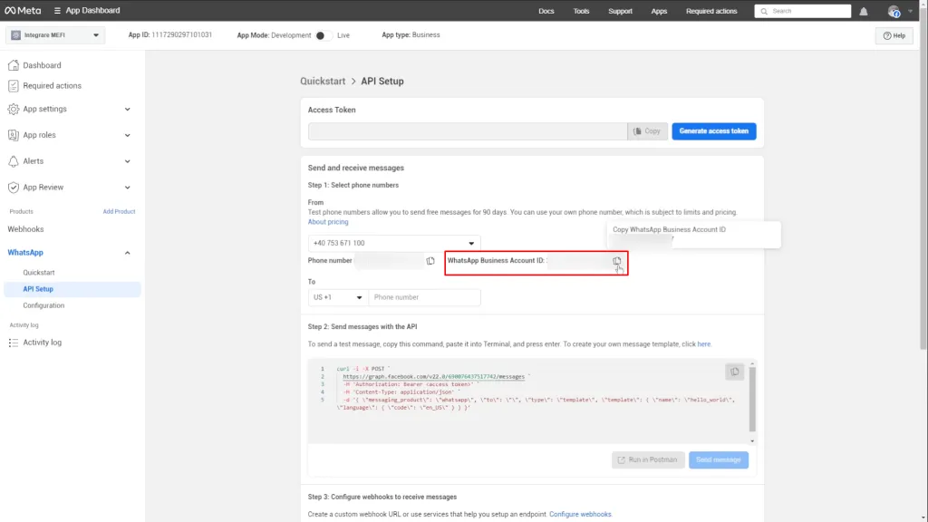This screenshot has width=928, height=522.
Task: Open the notifications bell
Action: pyautogui.click(x=864, y=11)
